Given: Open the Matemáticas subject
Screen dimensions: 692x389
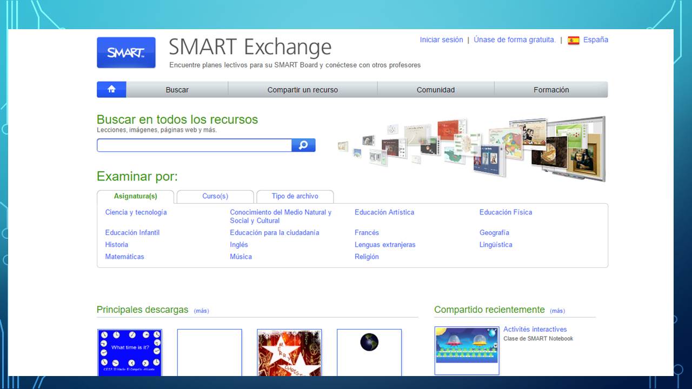Looking at the screenshot, I should click(x=125, y=257).
